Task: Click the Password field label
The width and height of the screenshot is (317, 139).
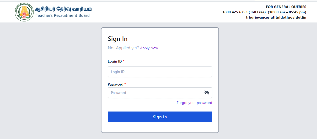Action: pyautogui.click(x=115, y=84)
